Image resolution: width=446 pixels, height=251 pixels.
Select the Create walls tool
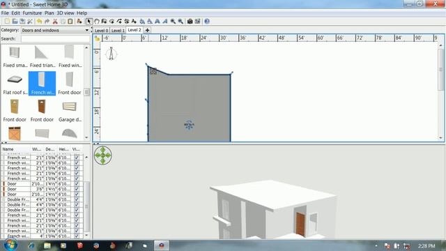[104, 22]
